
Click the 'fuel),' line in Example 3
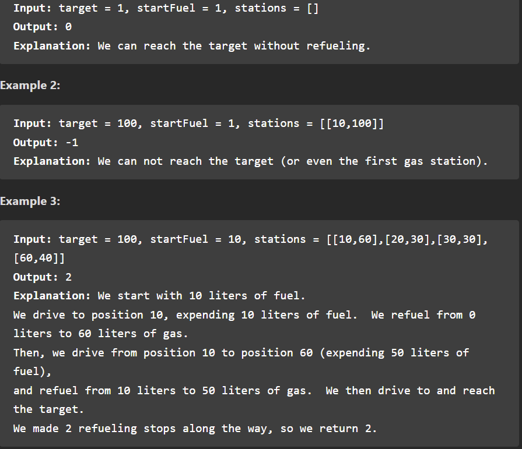[32, 372]
